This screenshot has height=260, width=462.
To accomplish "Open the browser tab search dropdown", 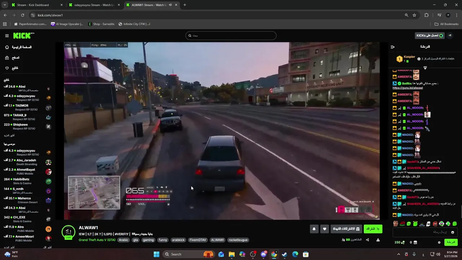I will pos(5,5).
